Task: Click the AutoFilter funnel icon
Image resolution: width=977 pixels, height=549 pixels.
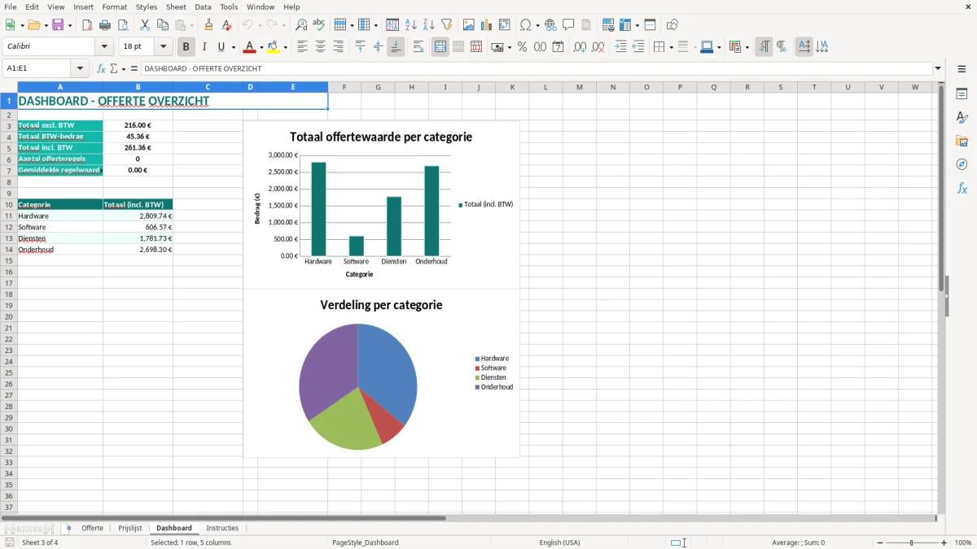Action: pos(446,25)
